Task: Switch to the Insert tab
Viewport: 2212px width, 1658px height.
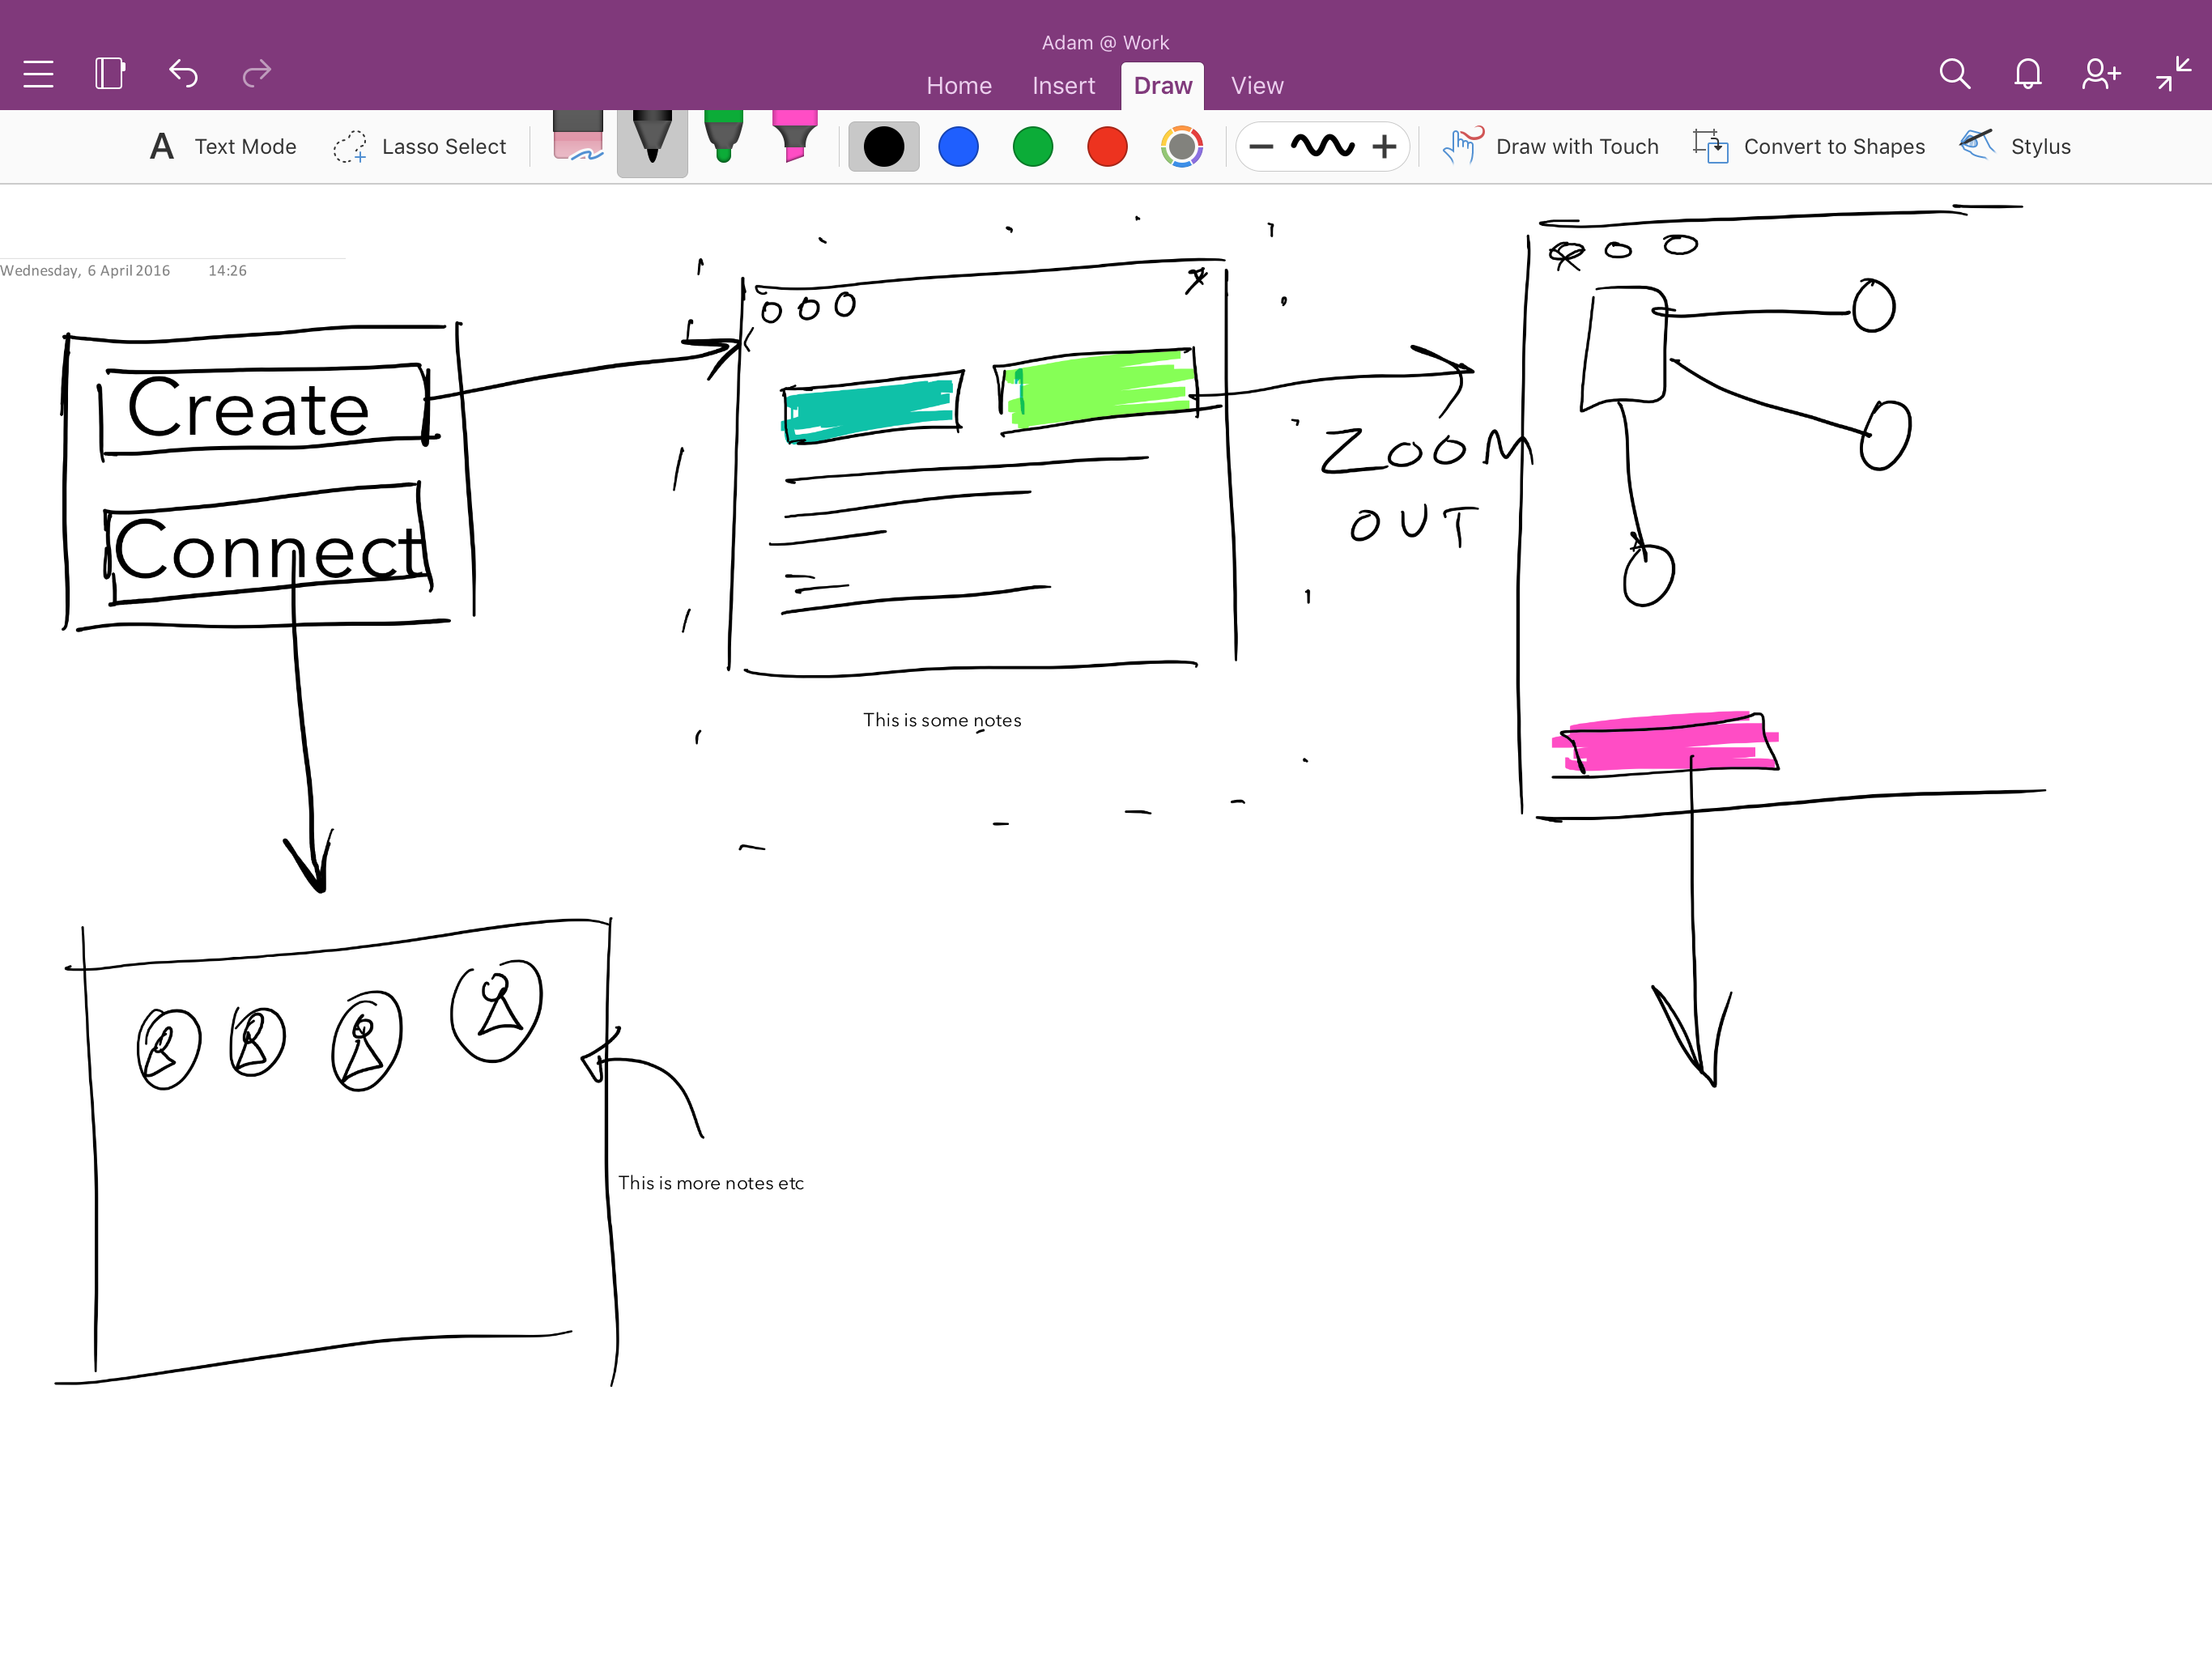Action: click(x=1063, y=86)
